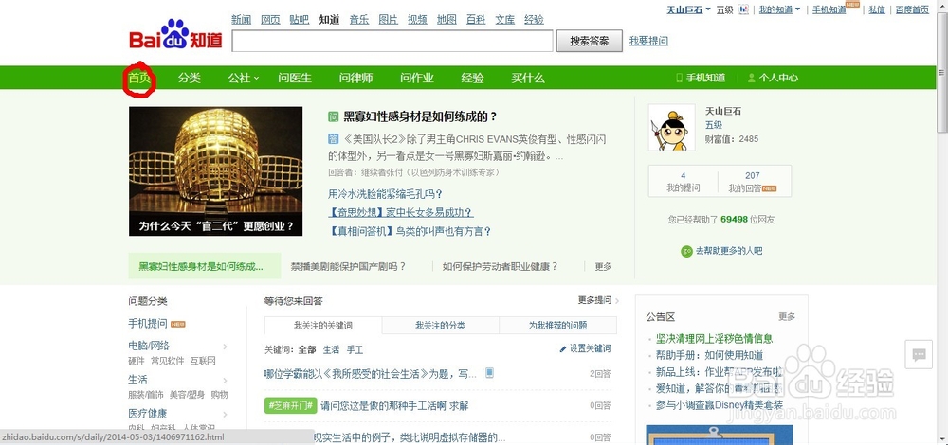Screen dimensions: 948x445
Task: Select the 禁播美剧能保护国产剧吗 featured tab
Action: click(348, 266)
